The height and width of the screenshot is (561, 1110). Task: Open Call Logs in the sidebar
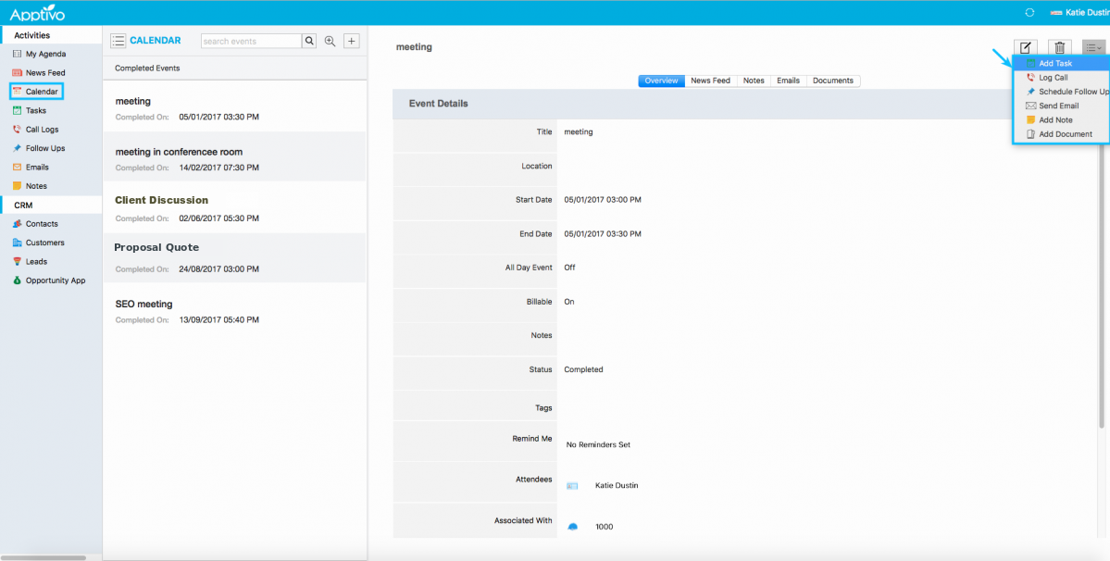pos(42,130)
